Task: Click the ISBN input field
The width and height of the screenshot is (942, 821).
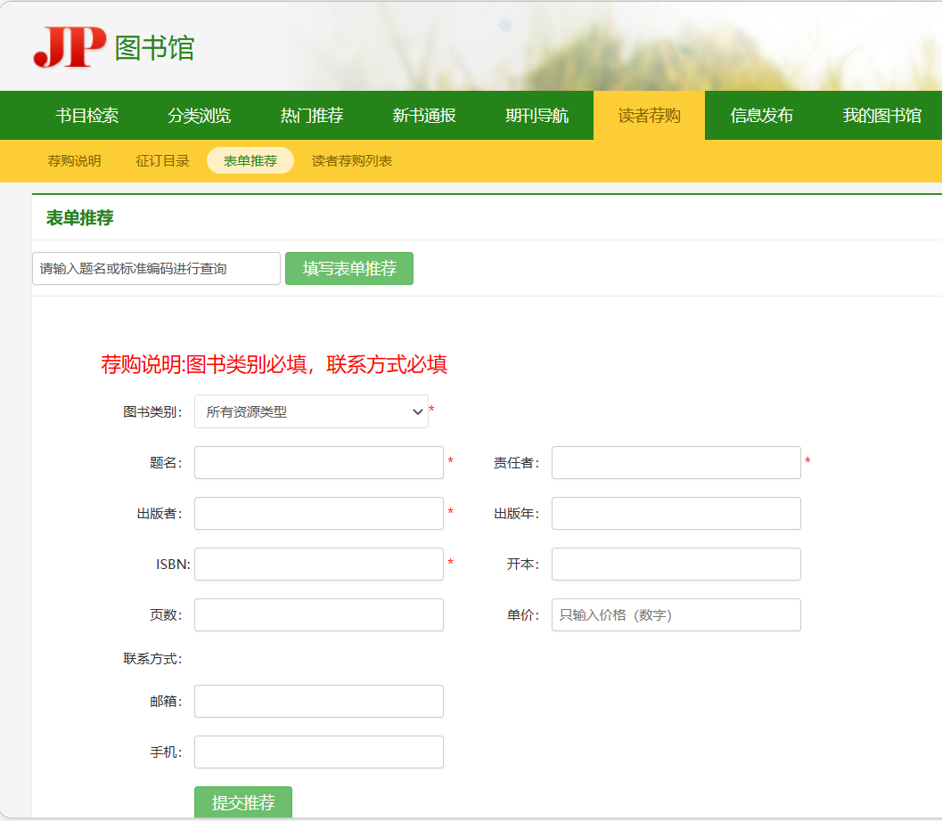Action: [318, 565]
